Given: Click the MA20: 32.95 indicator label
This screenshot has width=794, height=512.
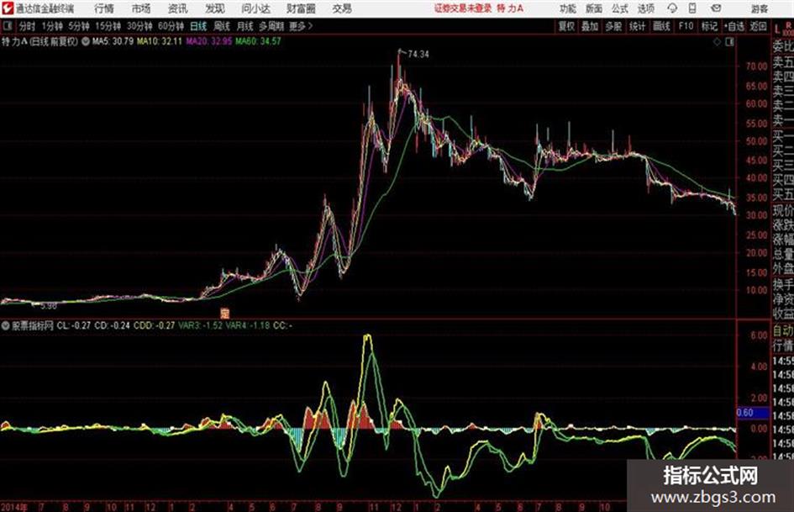Looking at the screenshot, I should tap(208, 41).
